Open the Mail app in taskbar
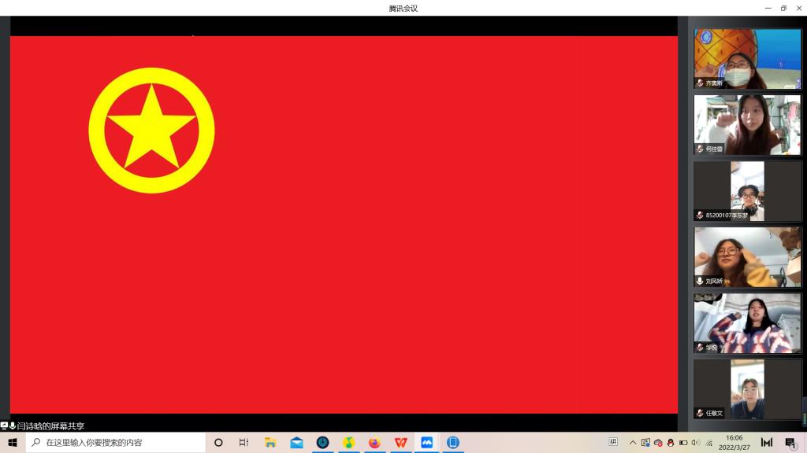Viewport: 807px width, 453px height. (296, 443)
